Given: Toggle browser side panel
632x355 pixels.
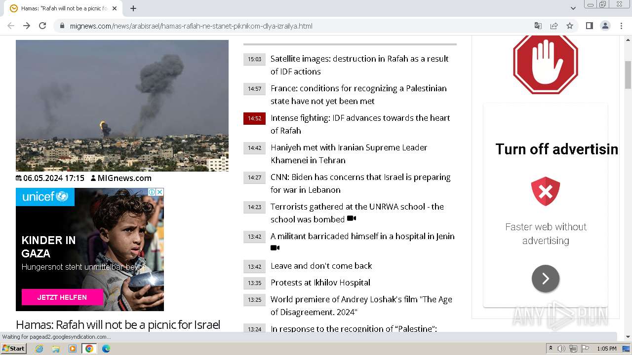Looking at the screenshot, I should pos(589,26).
